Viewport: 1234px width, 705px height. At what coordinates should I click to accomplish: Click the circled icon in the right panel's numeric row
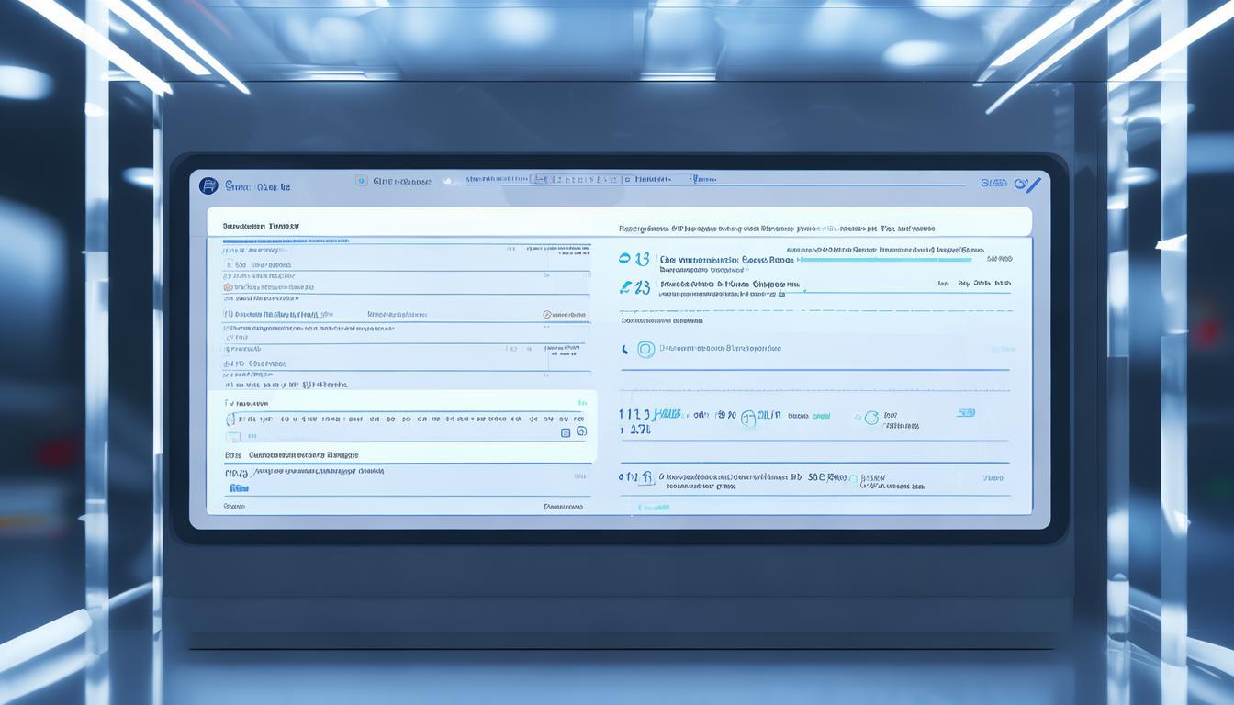coord(747,418)
